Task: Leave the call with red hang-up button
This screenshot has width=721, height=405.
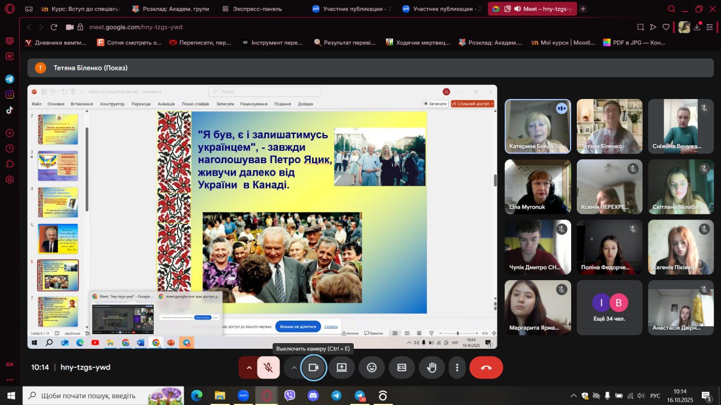Action: tap(486, 367)
